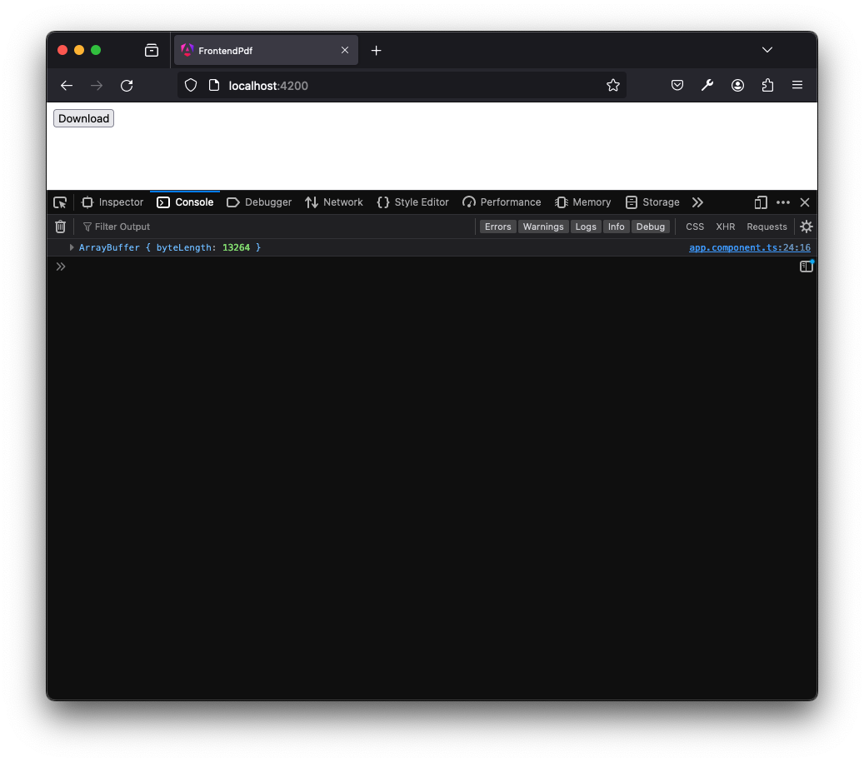Open the split console editor icon
This screenshot has width=864, height=762.
point(805,266)
